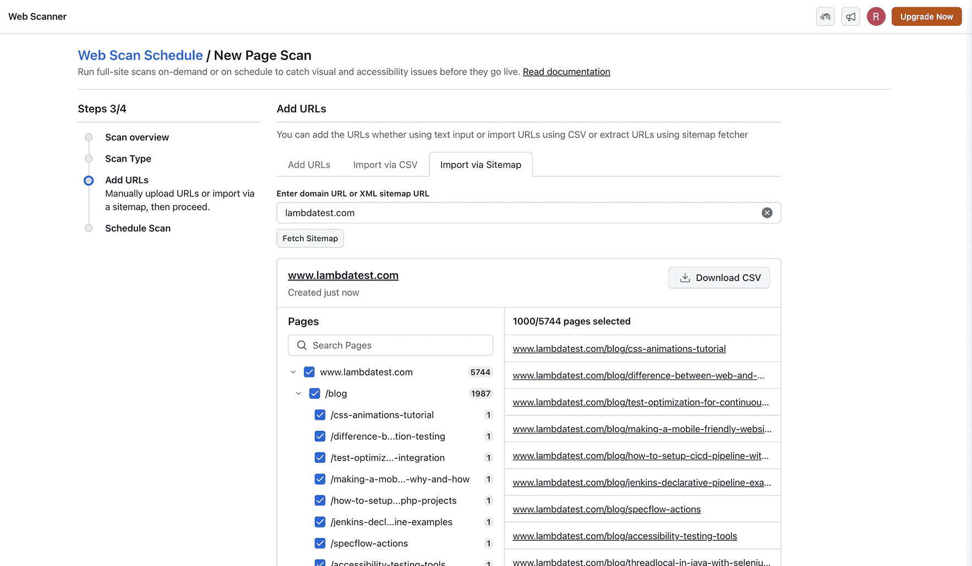
Task: Collapse the www.lambdatest.com tree node
Action: click(293, 372)
